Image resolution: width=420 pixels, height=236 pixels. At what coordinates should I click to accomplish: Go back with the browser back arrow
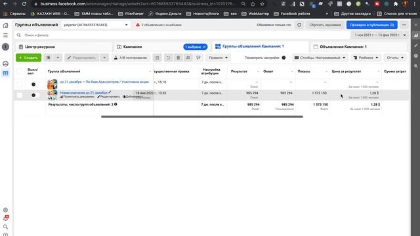click(5, 4)
